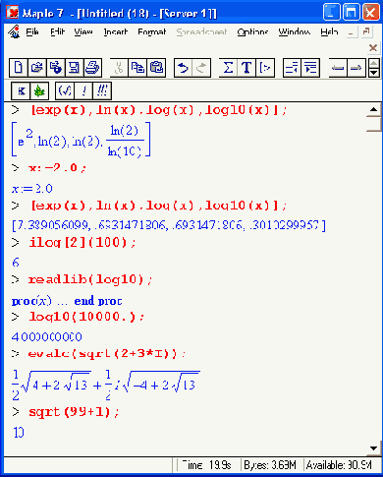The height and width of the screenshot is (477, 383).
Task: Click the sqrt(99+1) input line
Action: point(74,412)
